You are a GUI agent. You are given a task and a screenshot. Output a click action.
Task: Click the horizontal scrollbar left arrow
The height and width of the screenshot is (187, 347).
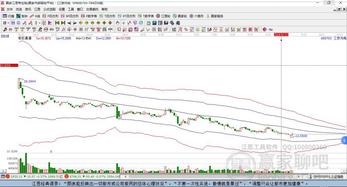click(126, 177)
